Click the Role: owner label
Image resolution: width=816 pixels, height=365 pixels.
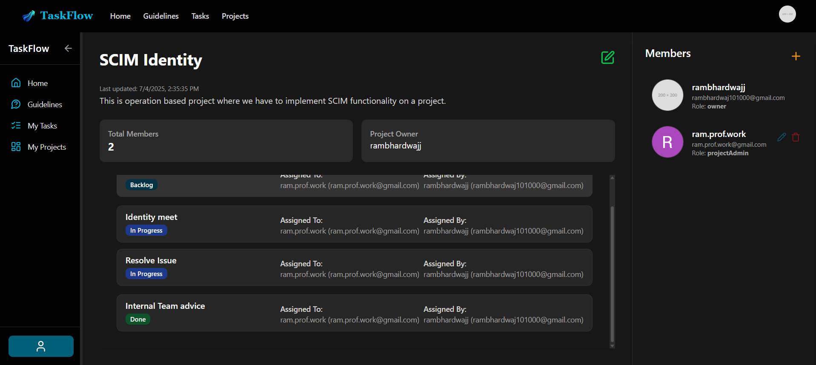click(709, 106)
